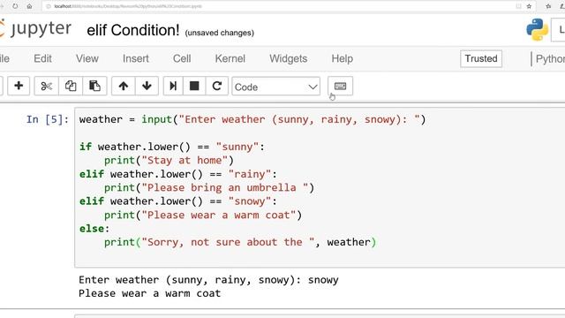
Task: Click the Trusted notebook button
Action: coord(481,59)
